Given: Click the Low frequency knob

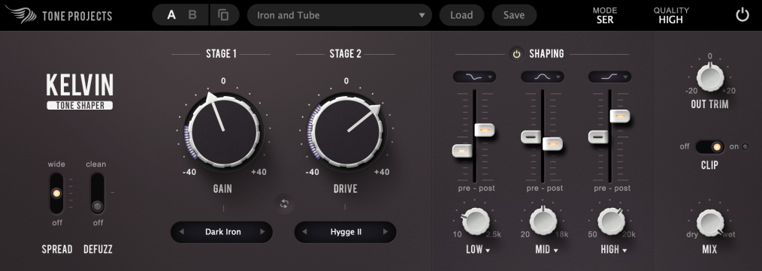Looking at the screenshot, I should pyautogui.click(x=475, y=221).
